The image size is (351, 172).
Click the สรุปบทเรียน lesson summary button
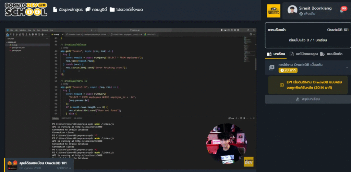coord(307,99)
